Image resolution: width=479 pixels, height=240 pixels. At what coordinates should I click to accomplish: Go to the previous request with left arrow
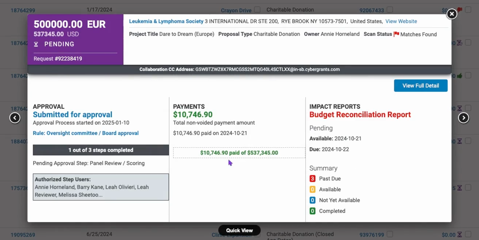tap(15, 118)
